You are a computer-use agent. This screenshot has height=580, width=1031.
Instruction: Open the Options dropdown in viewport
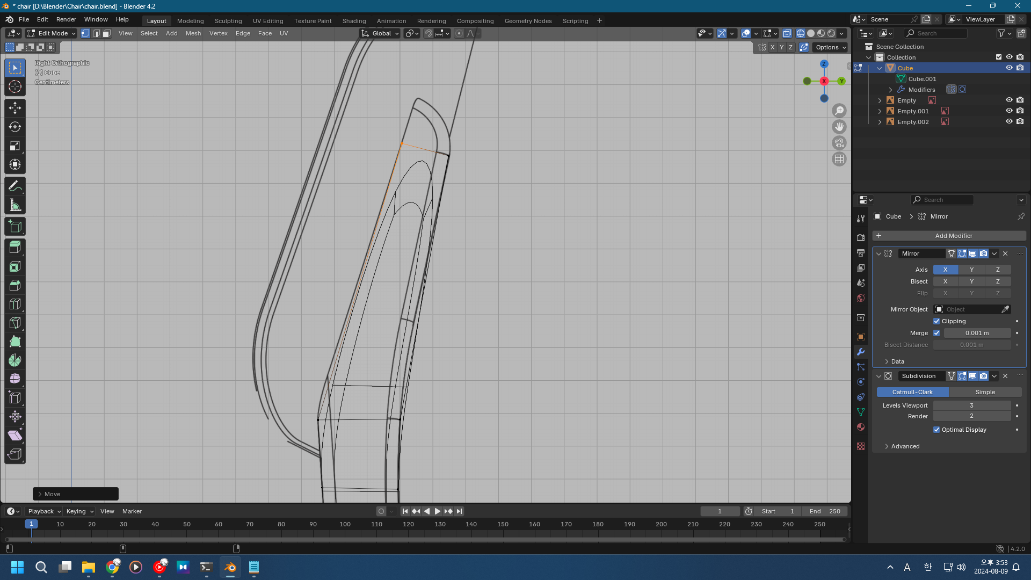(x=830, y=47)
